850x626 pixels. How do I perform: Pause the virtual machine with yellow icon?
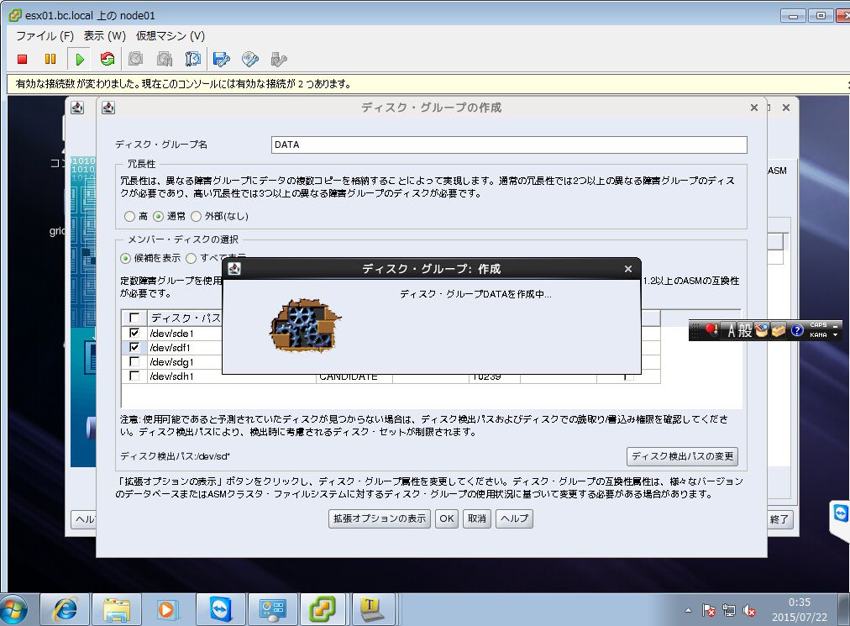(x=50, y=59)
